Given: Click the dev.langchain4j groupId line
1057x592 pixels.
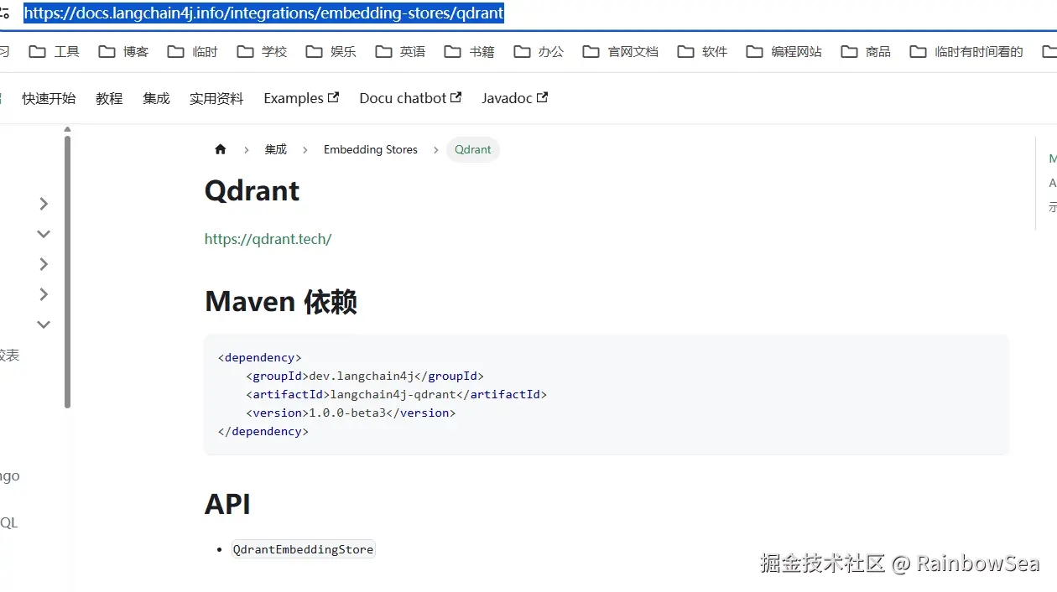Looking at the screenshot, I should (x=365, y=376).
